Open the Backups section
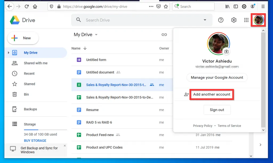Image resolution: width=273 pixels, height=163 pixels. pyautogui.click(x=30, y=109)
